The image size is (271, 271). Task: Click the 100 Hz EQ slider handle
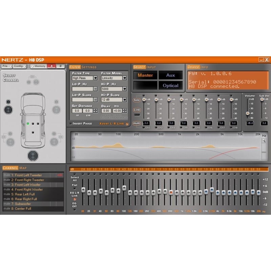[124, 188]
